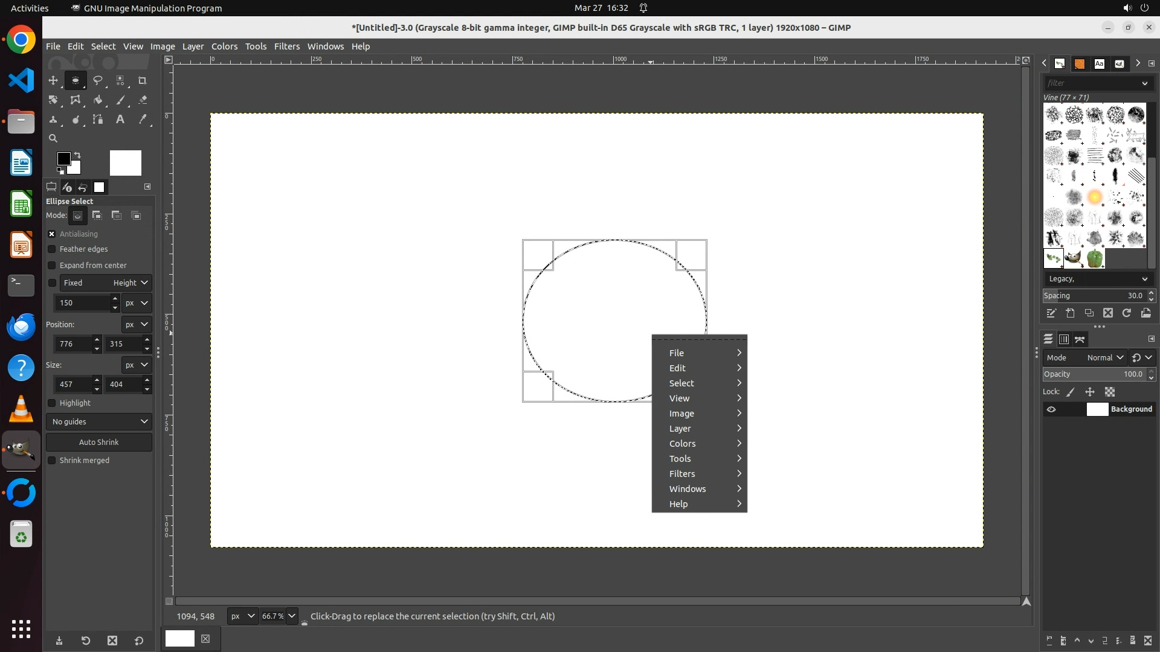Image resolution: width=1160 pixels, height=652 pixels.
Task: Select the Text tool
Action: 120,120
